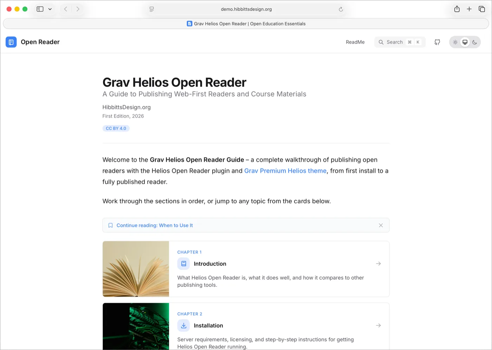Enable dark mode moon icon
The image size is (492, 350).
(x=474, y=42)
